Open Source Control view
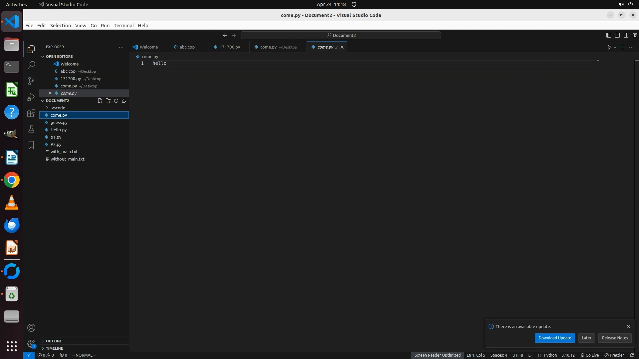The image size is (639, 359). click(31, 81)
